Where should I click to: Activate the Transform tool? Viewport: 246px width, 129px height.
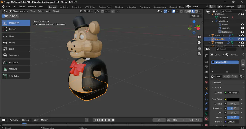coord(16,55)
